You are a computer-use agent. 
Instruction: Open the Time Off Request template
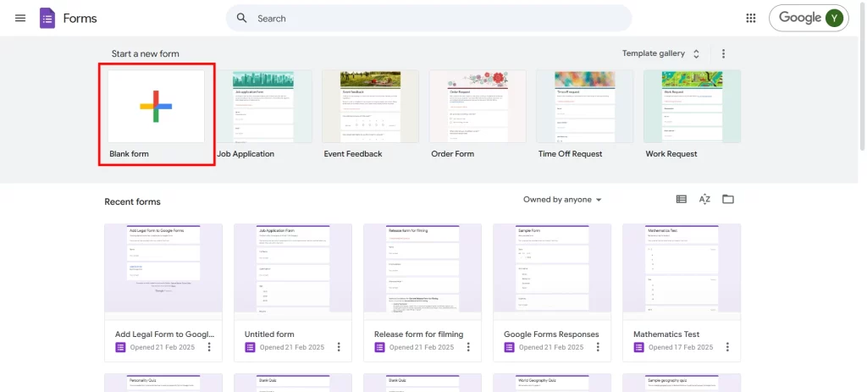(x=584, y=107)
